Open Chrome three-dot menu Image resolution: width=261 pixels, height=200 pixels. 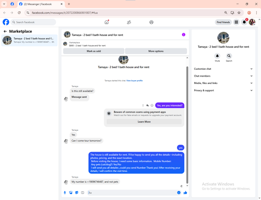click(256, 12)
